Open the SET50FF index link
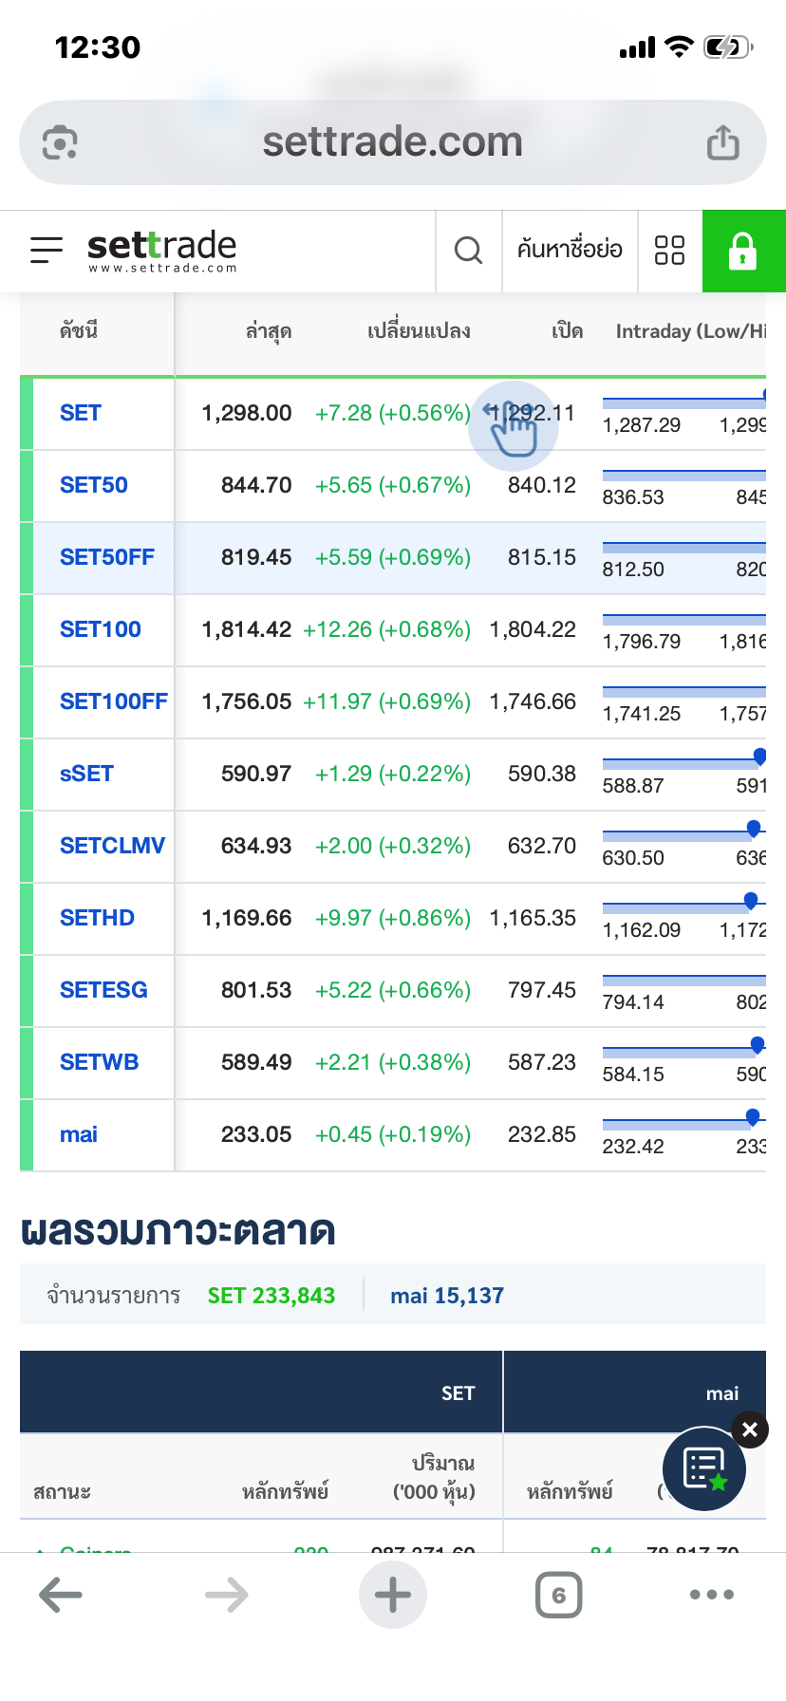Viewport: 786px width, 1701px height. click(107, 557)
